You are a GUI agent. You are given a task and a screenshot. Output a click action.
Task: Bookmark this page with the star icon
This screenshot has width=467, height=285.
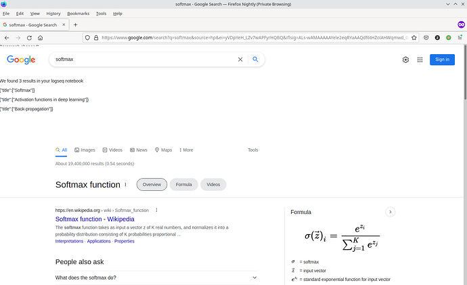414,38
